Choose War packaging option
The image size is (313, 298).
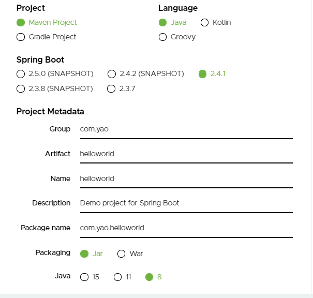[x=122, y=254]
